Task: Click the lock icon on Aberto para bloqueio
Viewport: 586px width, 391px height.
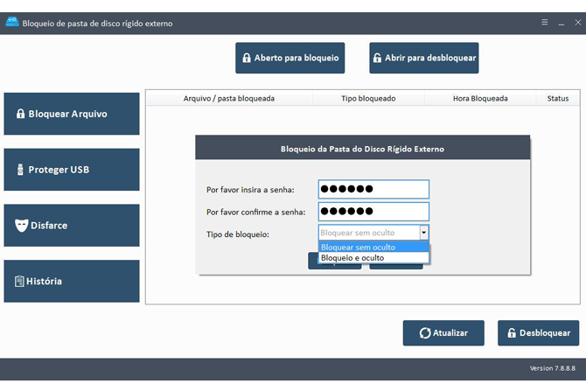Action: pos(246,59)
